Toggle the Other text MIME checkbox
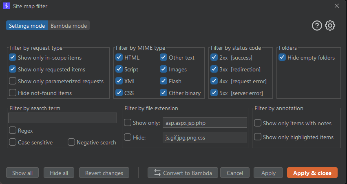Screen dimensions: 347x184 [164, 58]
